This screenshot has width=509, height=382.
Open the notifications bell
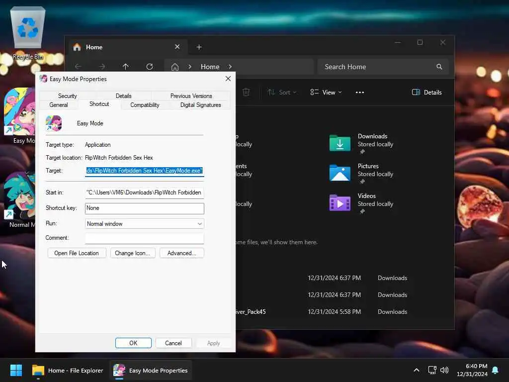click(x=496, y=370)
